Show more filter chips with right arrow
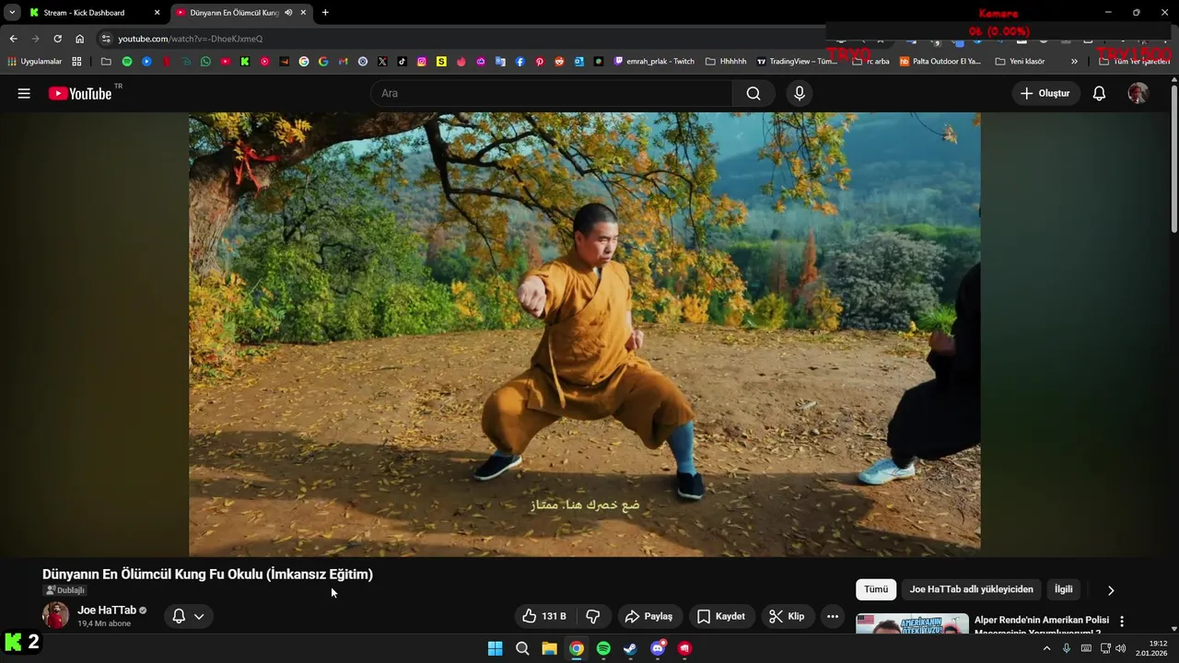This screenshot has width=1179, height=663. click(1110, 590)
